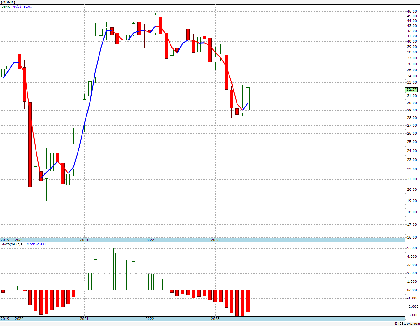Select 2022 on the MACD panel time axis
The height and width of the screenshot is (326, 420).
[x=150, y=319]
